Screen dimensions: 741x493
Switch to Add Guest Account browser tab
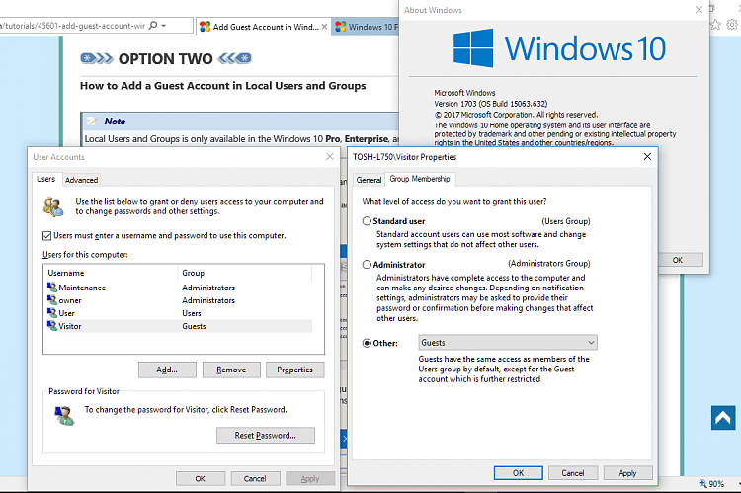point(263,27)
